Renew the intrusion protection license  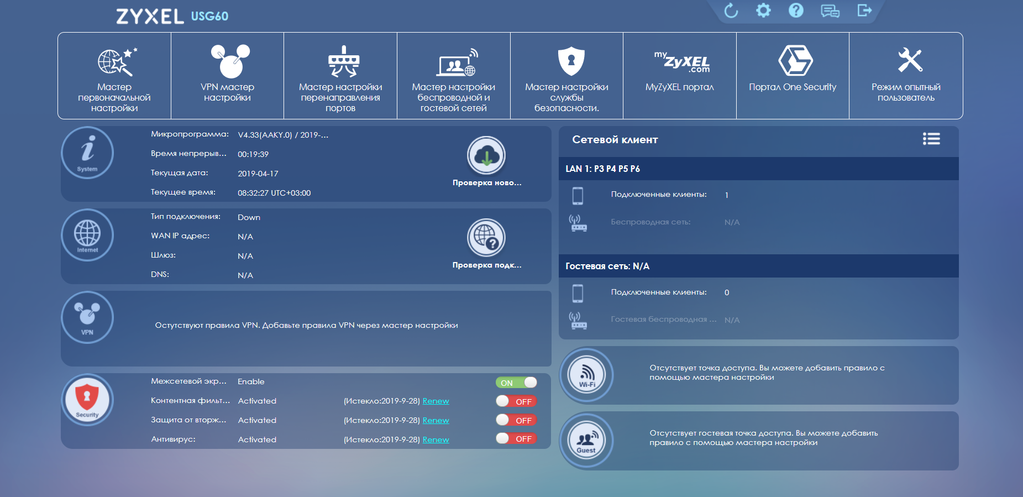click(436, 420)
